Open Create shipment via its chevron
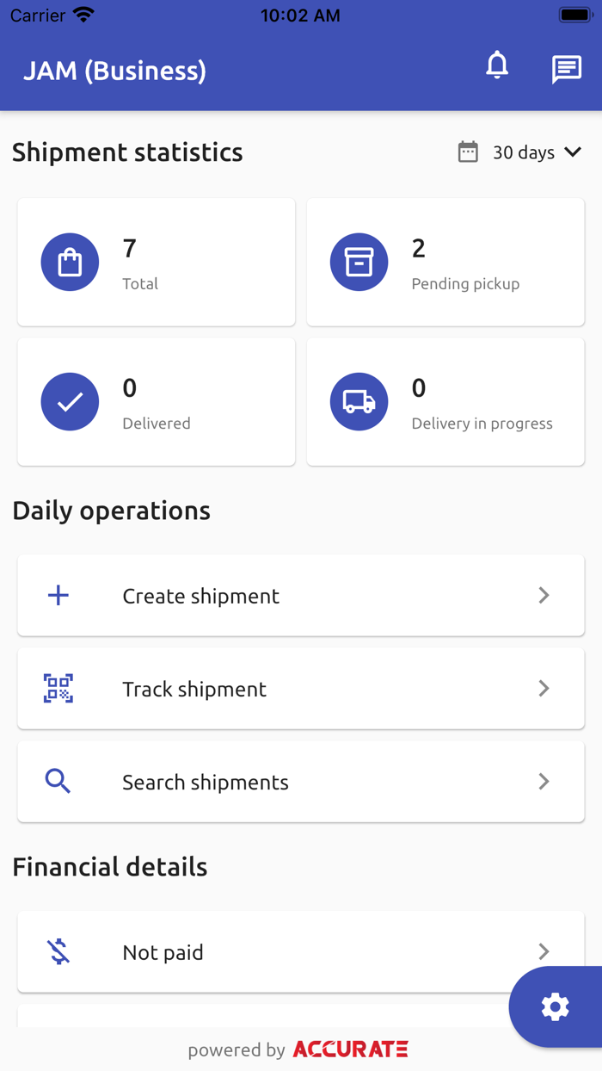602x1071 pixels. point(544,596)
